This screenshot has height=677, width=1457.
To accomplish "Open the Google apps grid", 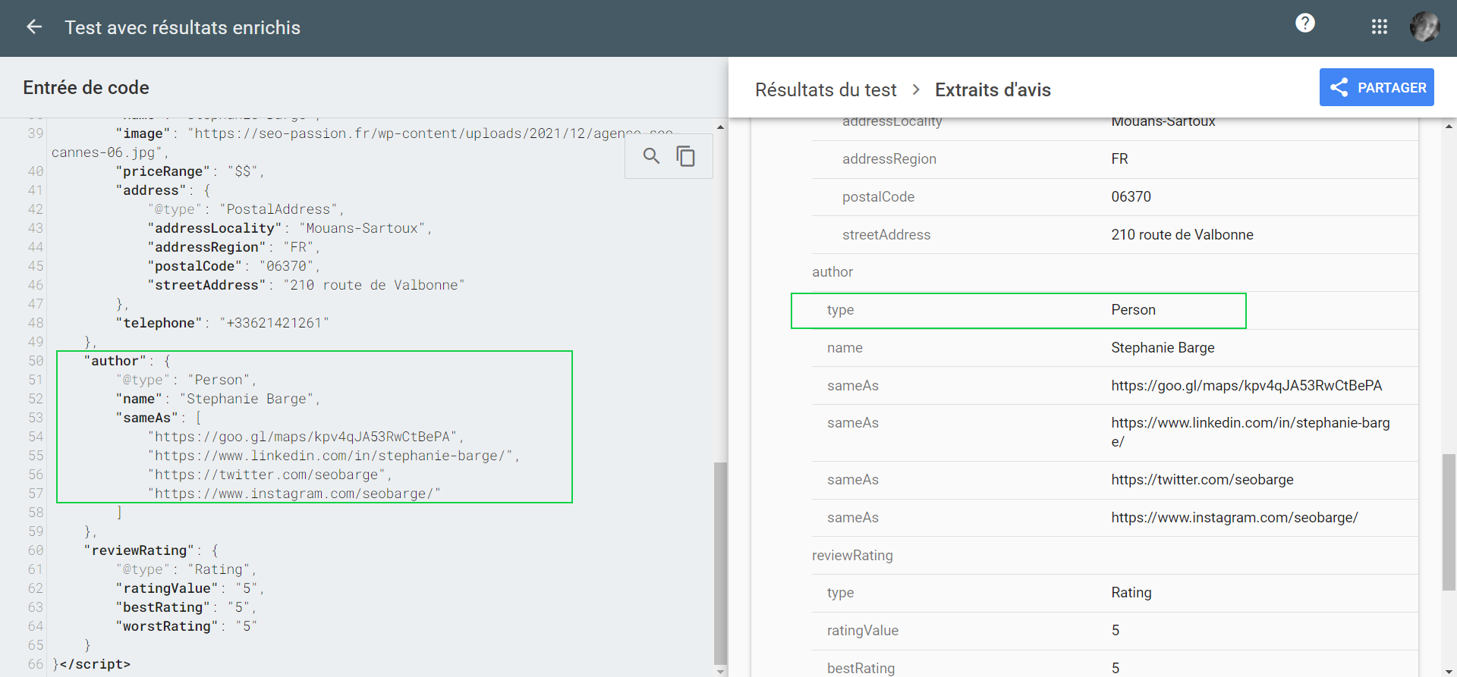I will [x=1379, y=27].
